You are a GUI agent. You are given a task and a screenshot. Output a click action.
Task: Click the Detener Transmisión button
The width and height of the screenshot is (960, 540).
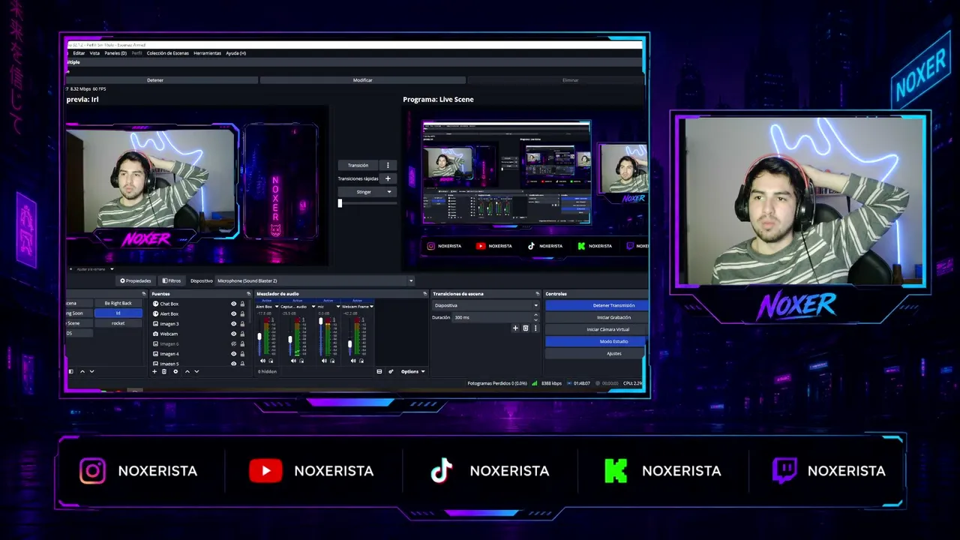596,305
